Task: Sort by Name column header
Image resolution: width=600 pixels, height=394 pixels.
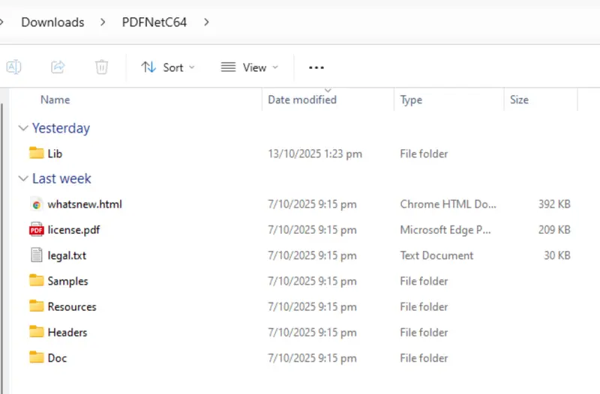Action: (x=55, y=100)
